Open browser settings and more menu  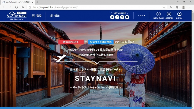(190, 7)
